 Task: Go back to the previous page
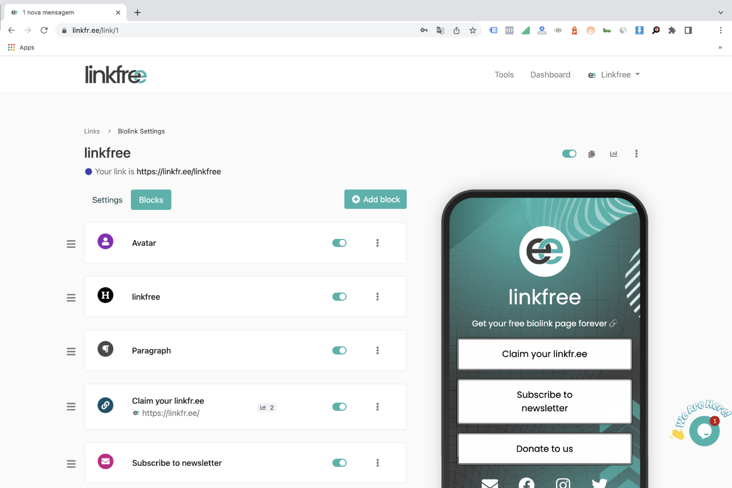pyautogui.click(x=11, y=31)
